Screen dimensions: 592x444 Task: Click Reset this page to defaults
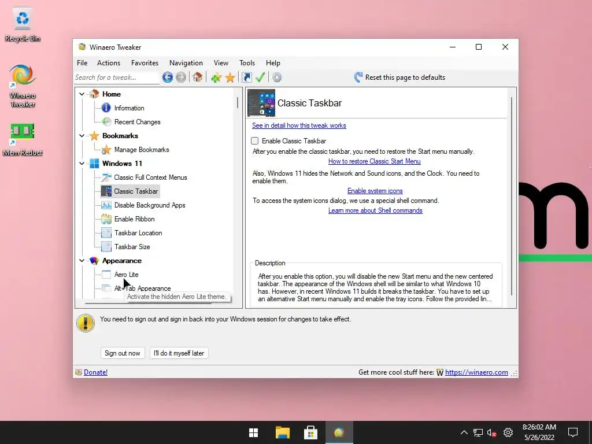tap(399, 77)
